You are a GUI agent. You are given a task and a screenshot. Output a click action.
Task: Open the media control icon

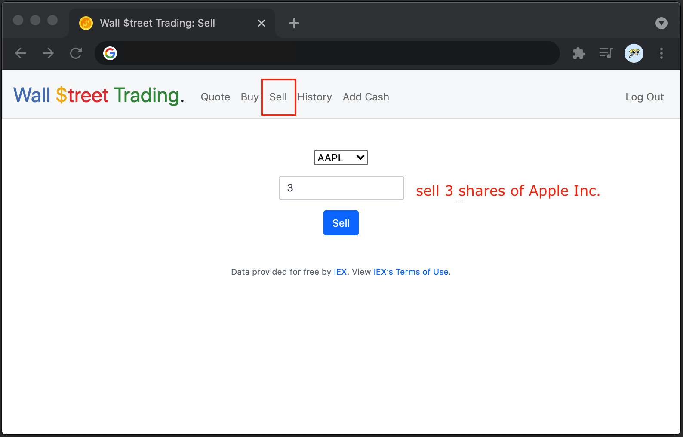[x=606, y=53]
